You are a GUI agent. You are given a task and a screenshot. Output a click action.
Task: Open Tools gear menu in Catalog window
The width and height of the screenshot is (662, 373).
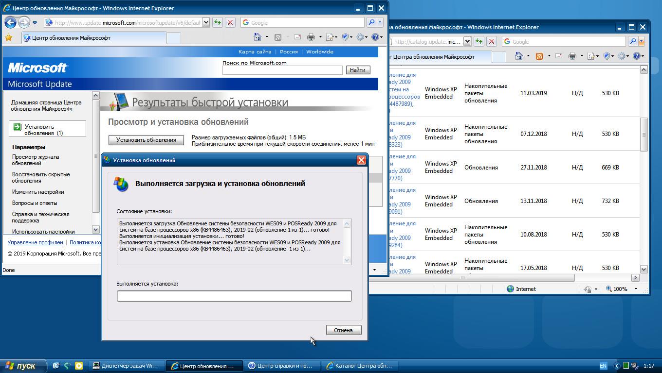[622, 56]
